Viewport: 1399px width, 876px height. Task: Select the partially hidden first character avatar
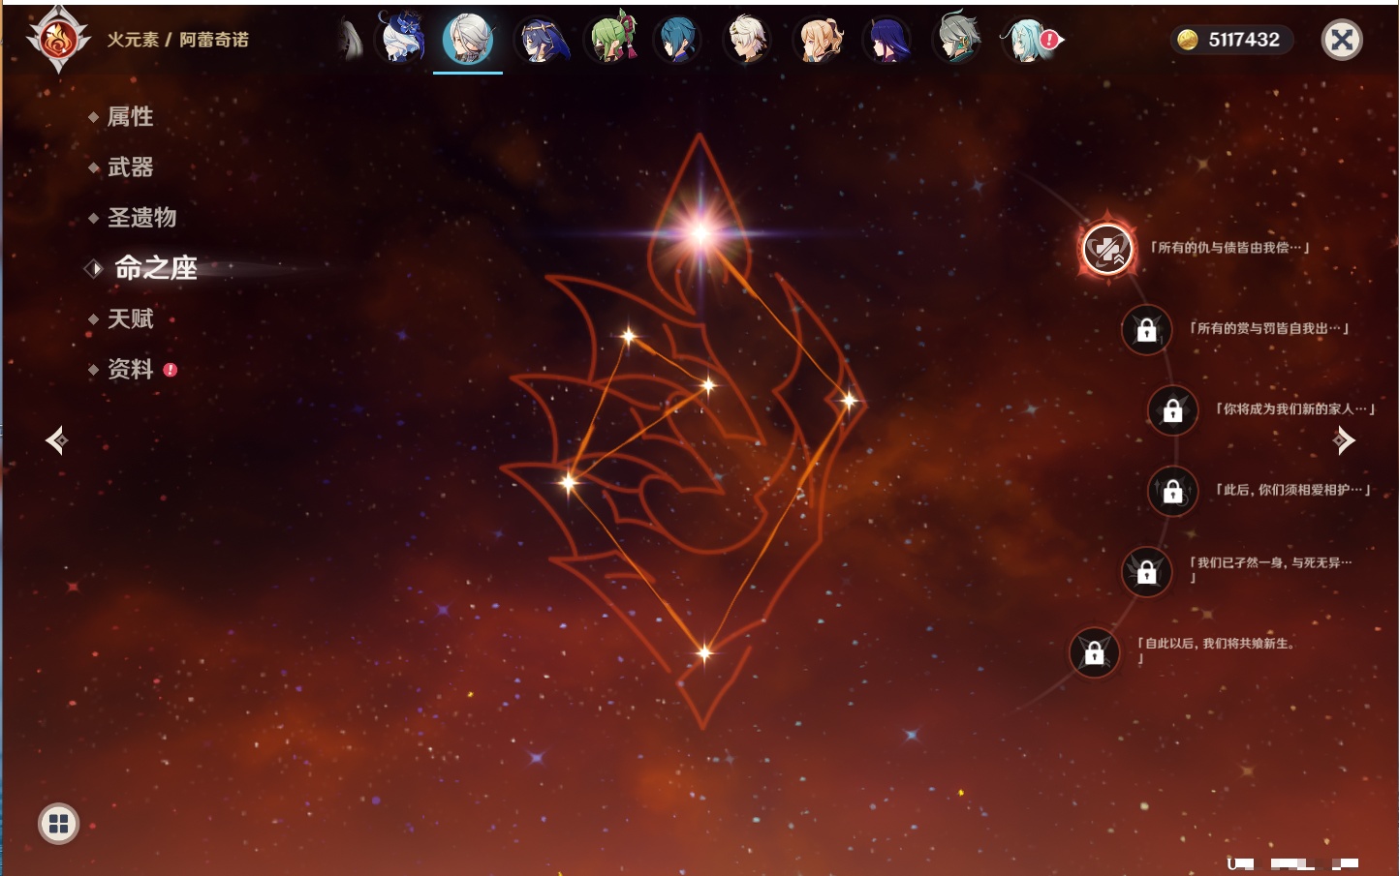[351, 41]
